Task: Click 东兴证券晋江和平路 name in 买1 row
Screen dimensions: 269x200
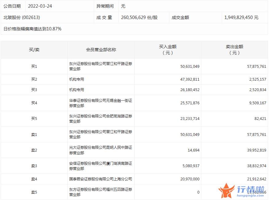Action: click(x=101, y=66)
